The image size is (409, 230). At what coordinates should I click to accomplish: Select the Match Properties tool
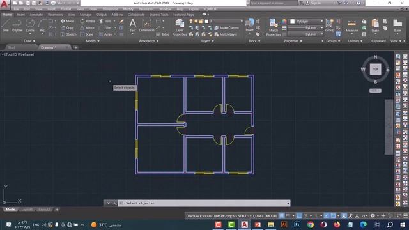pyautogui.click(x=274, y=27)
